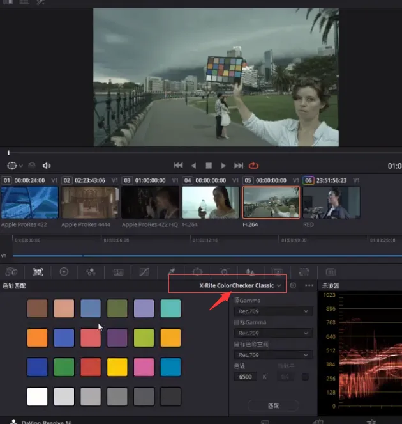The width and height of the screenshot is (402, 424).
Task: Open the Curves palette
Action: 144,272
